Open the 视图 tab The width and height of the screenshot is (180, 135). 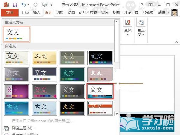(x=116, y=12)
